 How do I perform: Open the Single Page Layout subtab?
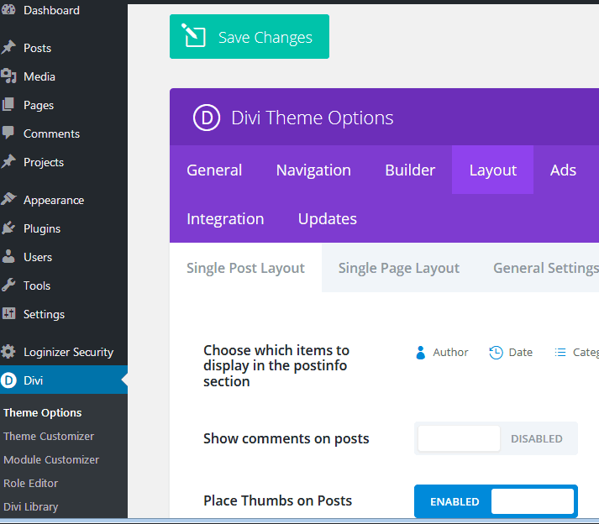click(x=399, y=268)
